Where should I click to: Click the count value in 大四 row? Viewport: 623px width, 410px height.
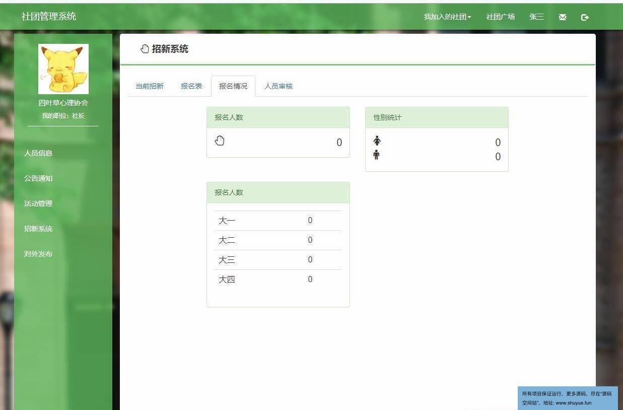310,279
